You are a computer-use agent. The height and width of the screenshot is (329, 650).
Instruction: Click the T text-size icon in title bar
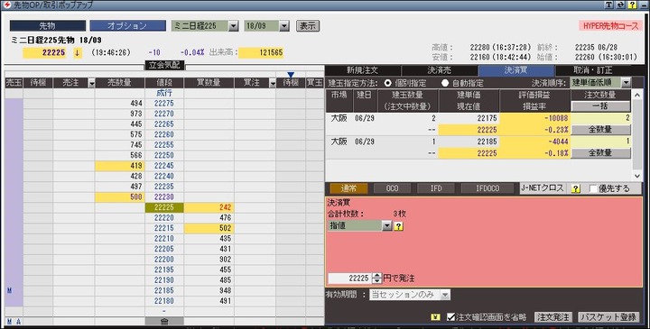click(608, 5)
